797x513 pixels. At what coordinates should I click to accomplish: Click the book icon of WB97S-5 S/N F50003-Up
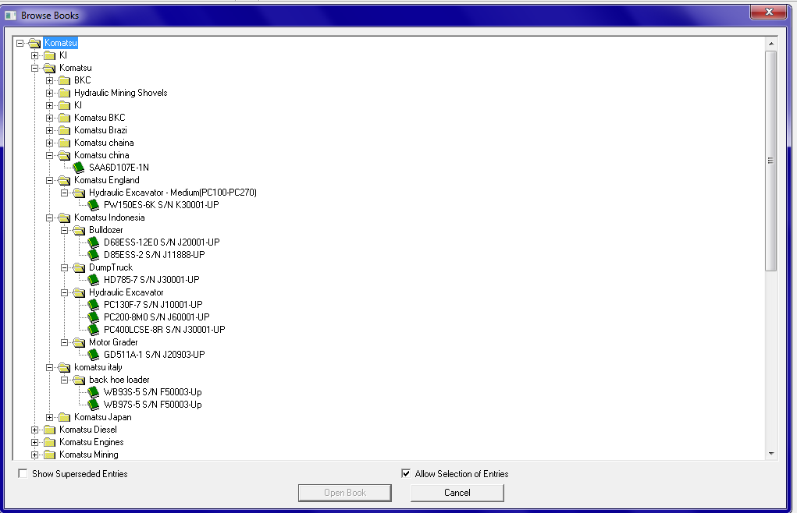pyautogui.click(x=94, y=405)
